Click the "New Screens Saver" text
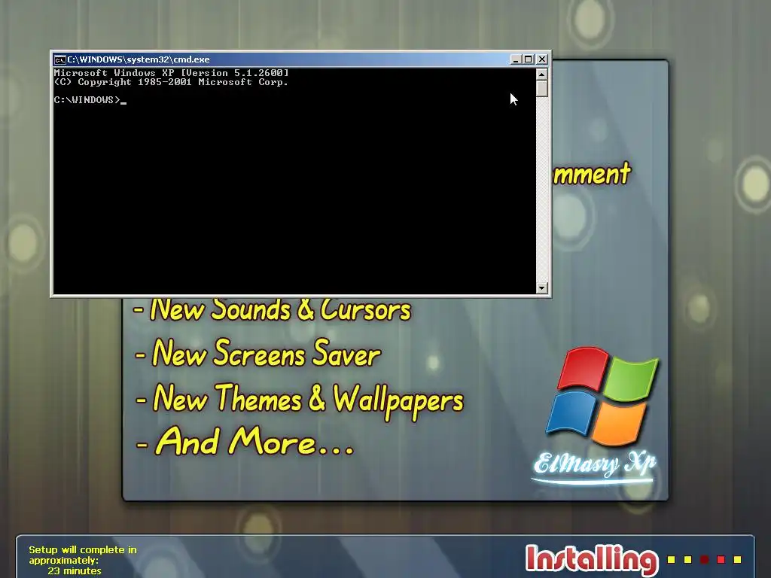The image size is (771, 578). [258, 353]
